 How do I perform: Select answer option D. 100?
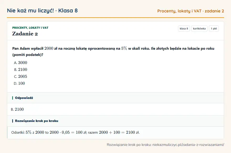(19, 83)
